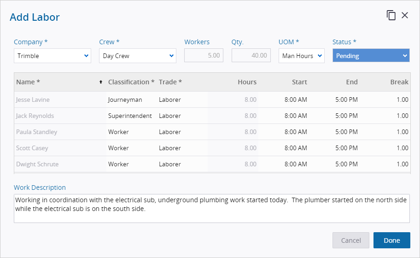Change the Status dropdown from Pending
Viewport: 420px width, 258px height.
pos(371,56)
